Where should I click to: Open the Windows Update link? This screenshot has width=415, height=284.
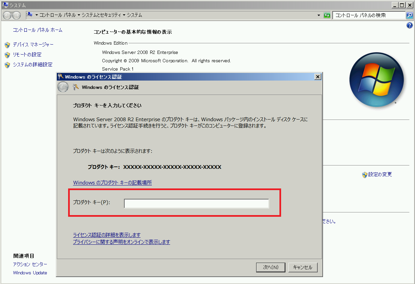click(30, 273)
